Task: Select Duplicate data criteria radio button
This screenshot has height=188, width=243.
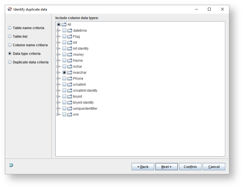Action: coord(10,62)
